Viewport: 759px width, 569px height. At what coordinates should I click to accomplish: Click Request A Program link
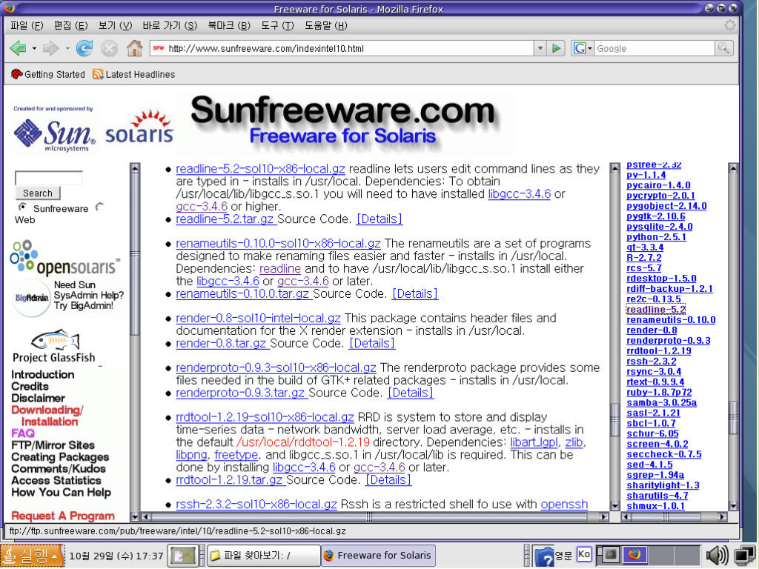click(x=63, y=516)
